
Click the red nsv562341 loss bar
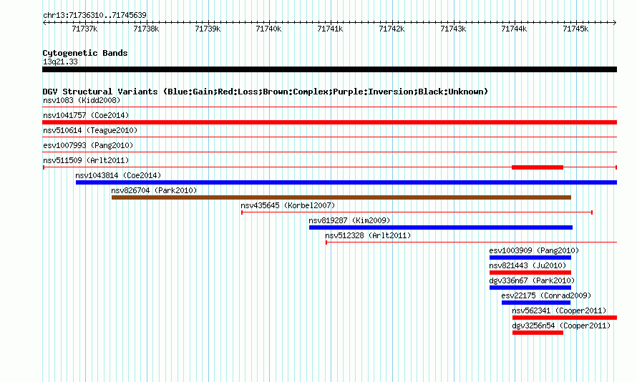tap(565, 318)
